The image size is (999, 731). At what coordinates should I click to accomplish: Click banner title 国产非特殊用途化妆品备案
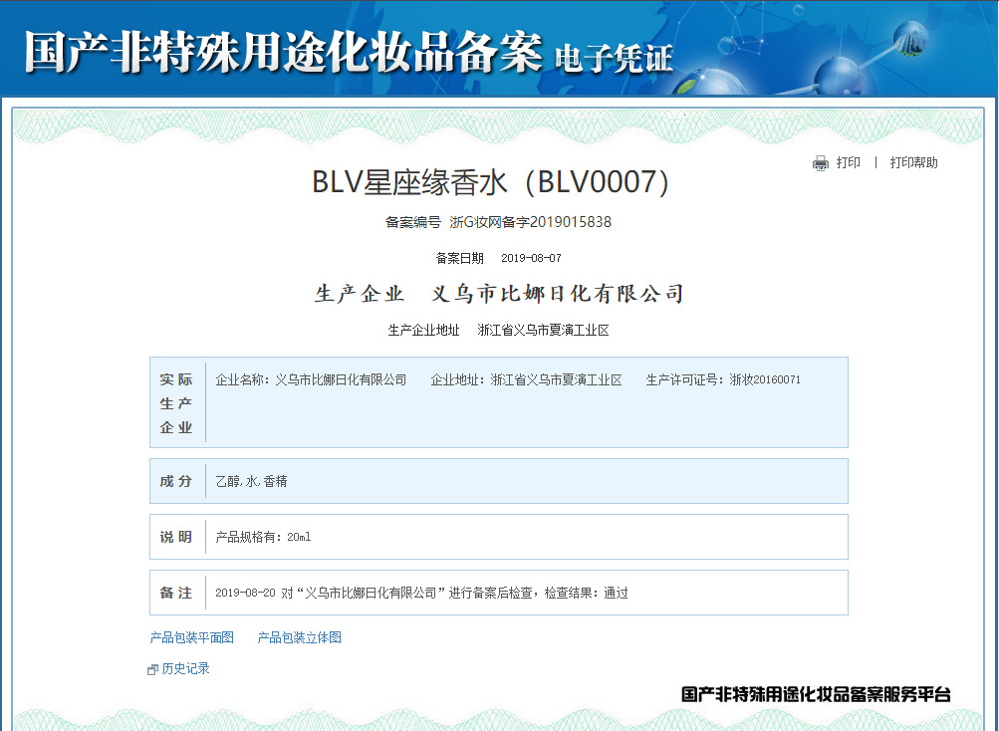click(x=284, y=51)
